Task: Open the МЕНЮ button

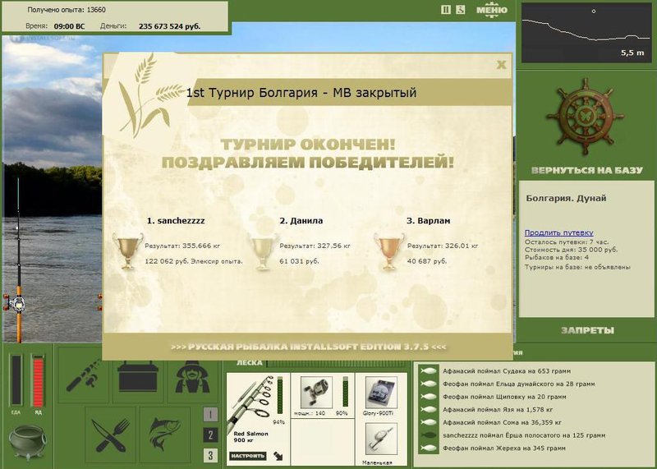Action: (x=492, y=10)
